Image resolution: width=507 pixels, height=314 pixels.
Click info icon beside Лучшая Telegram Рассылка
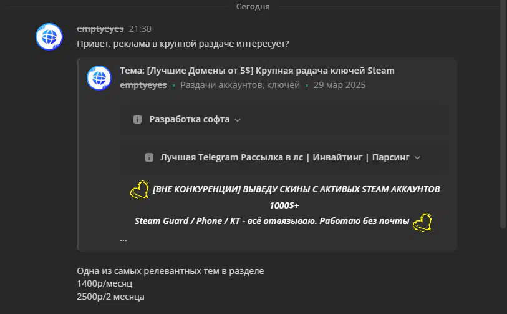[149, 157]
